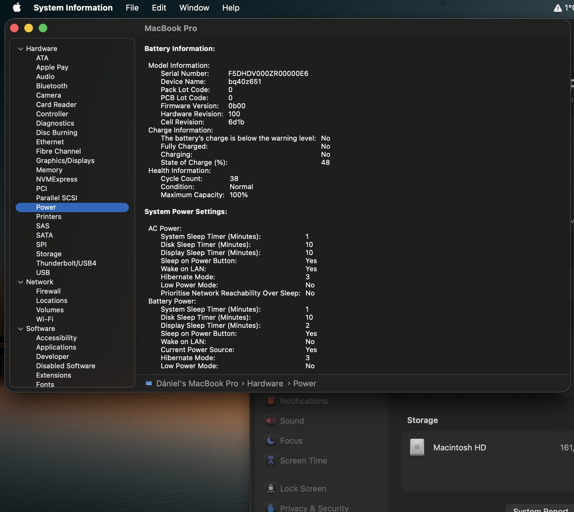This screenshot has height=512, width=574.
Task: Click the Macintosh HD drive icon
Action: [417, 447]
